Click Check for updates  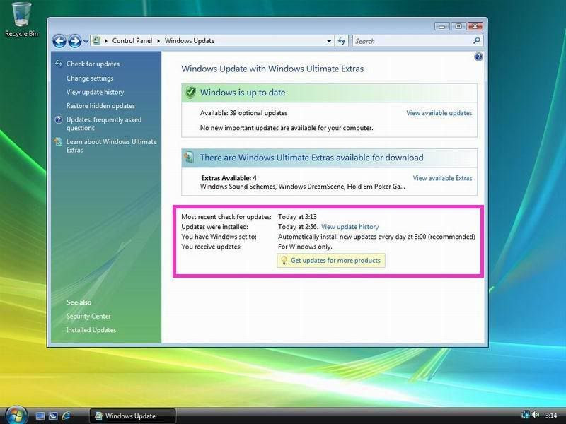[93, 64]
